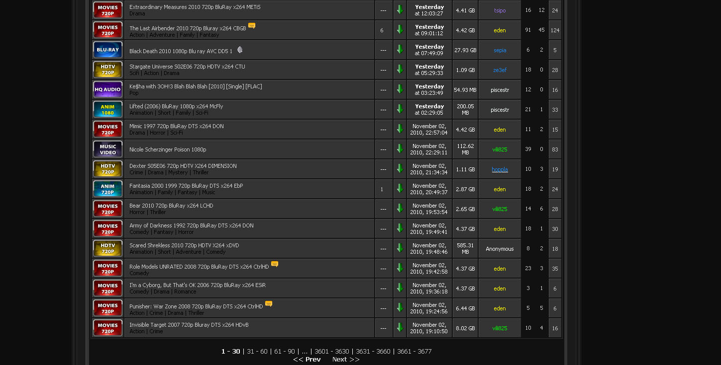Click the Mystery genre under Dexter S05E06

pos(178,172)
